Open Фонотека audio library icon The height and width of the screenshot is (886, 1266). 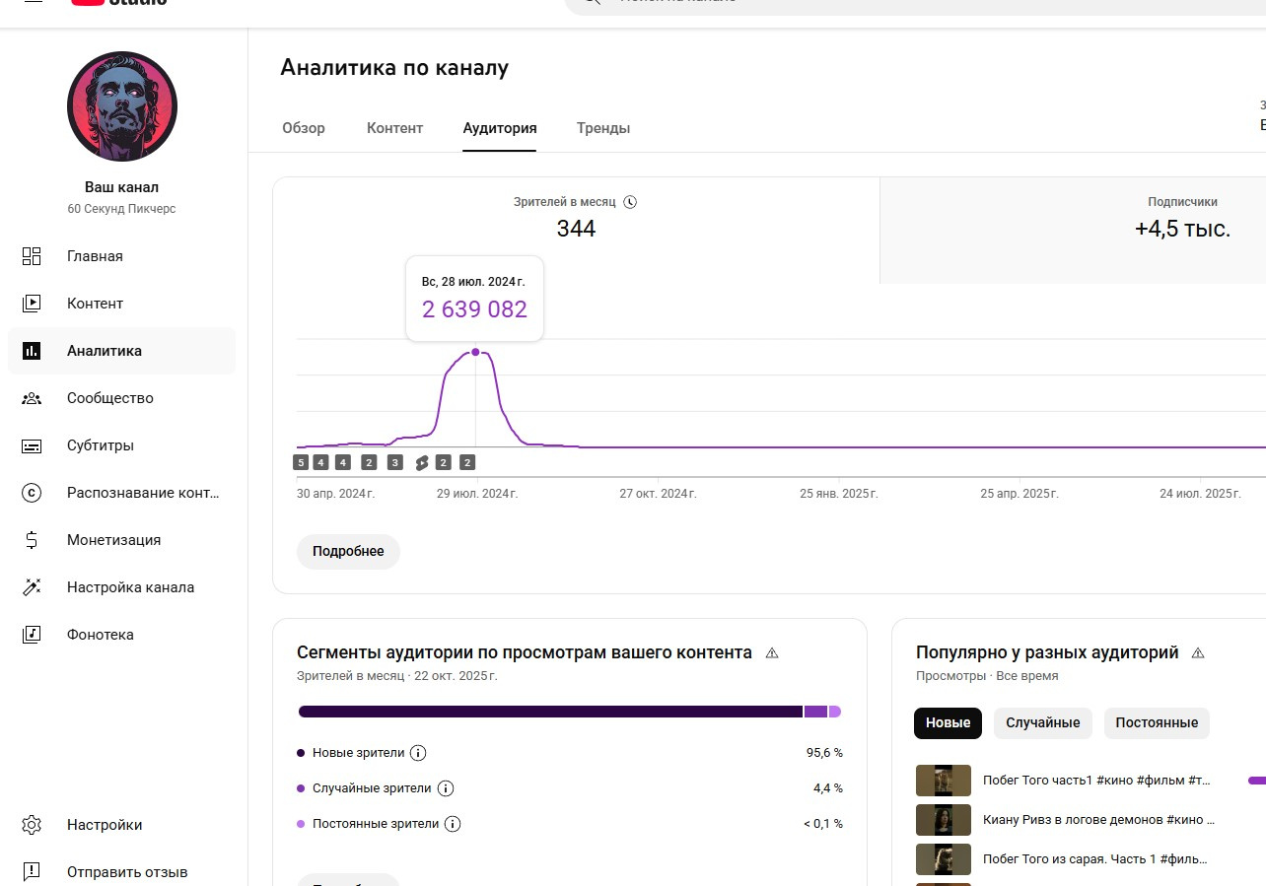coord(32,635)
